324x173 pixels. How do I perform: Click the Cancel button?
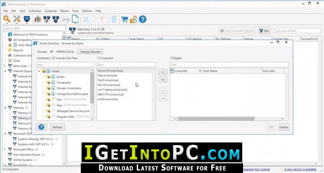(x=283, y=127)
